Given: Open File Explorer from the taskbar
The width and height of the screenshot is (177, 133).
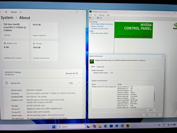Looking at the screenshot, I should (x=100, y=126).
